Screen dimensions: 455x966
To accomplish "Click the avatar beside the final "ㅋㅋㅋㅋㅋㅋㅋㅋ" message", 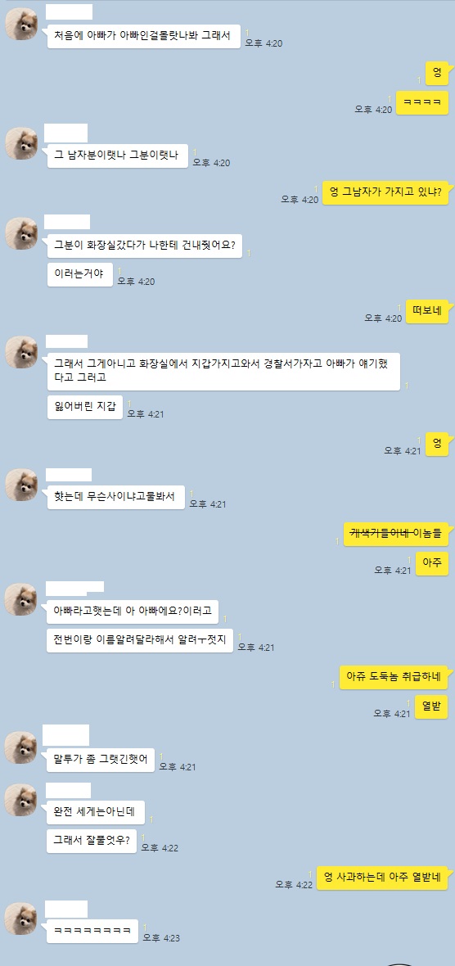I will click(x=21, y=919).
